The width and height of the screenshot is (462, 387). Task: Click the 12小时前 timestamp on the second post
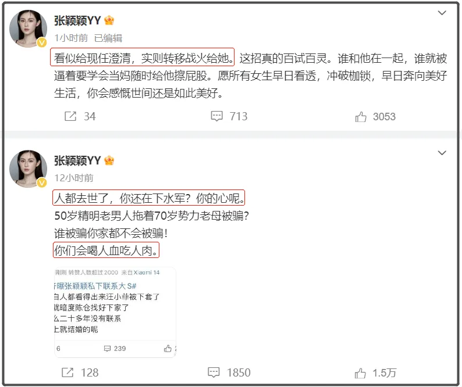(x=74, y=178)
